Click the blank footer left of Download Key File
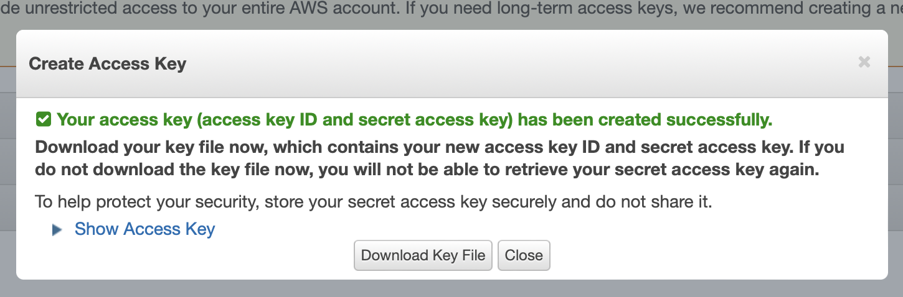The image size is (903, 297). 187,255
